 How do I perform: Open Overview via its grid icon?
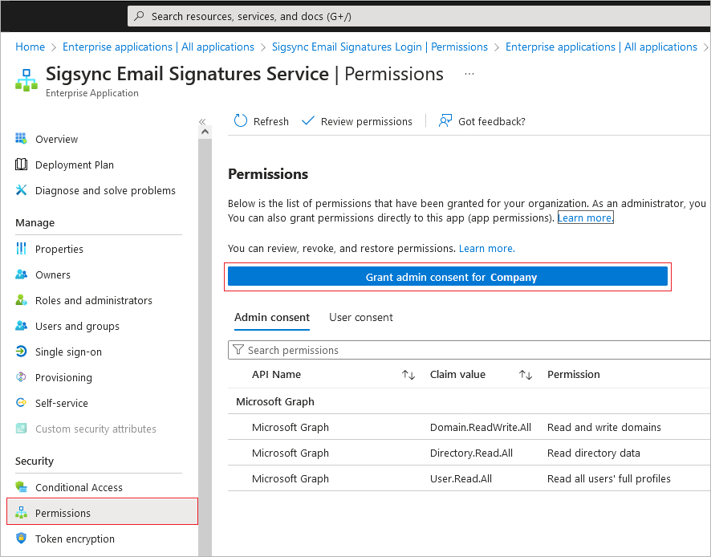point(22,138)
